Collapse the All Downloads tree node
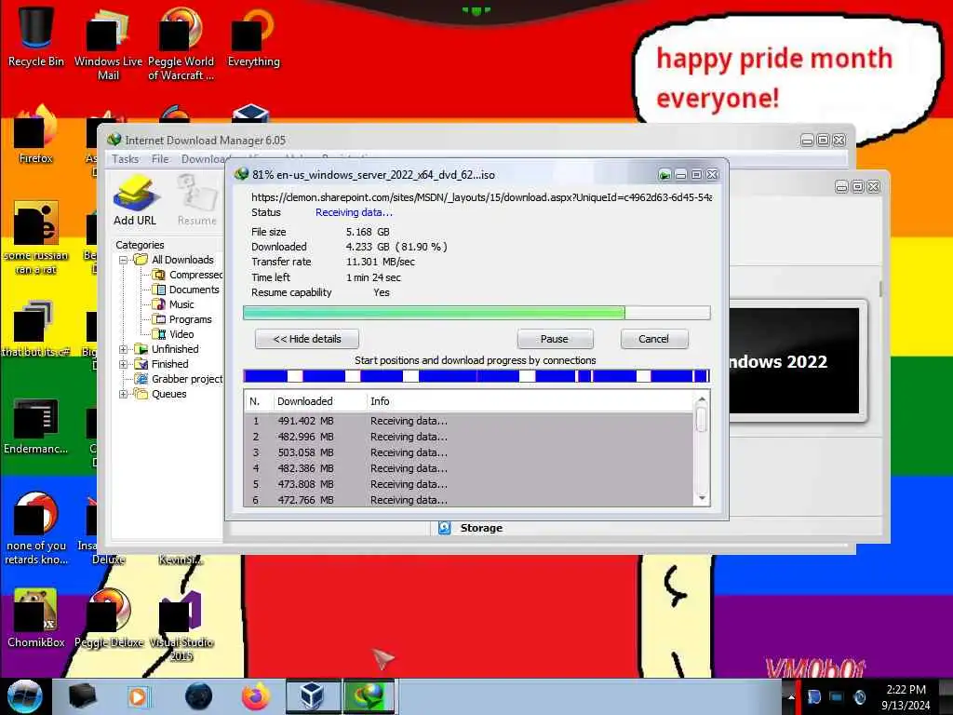953x715 pixels. click(124, 261)
